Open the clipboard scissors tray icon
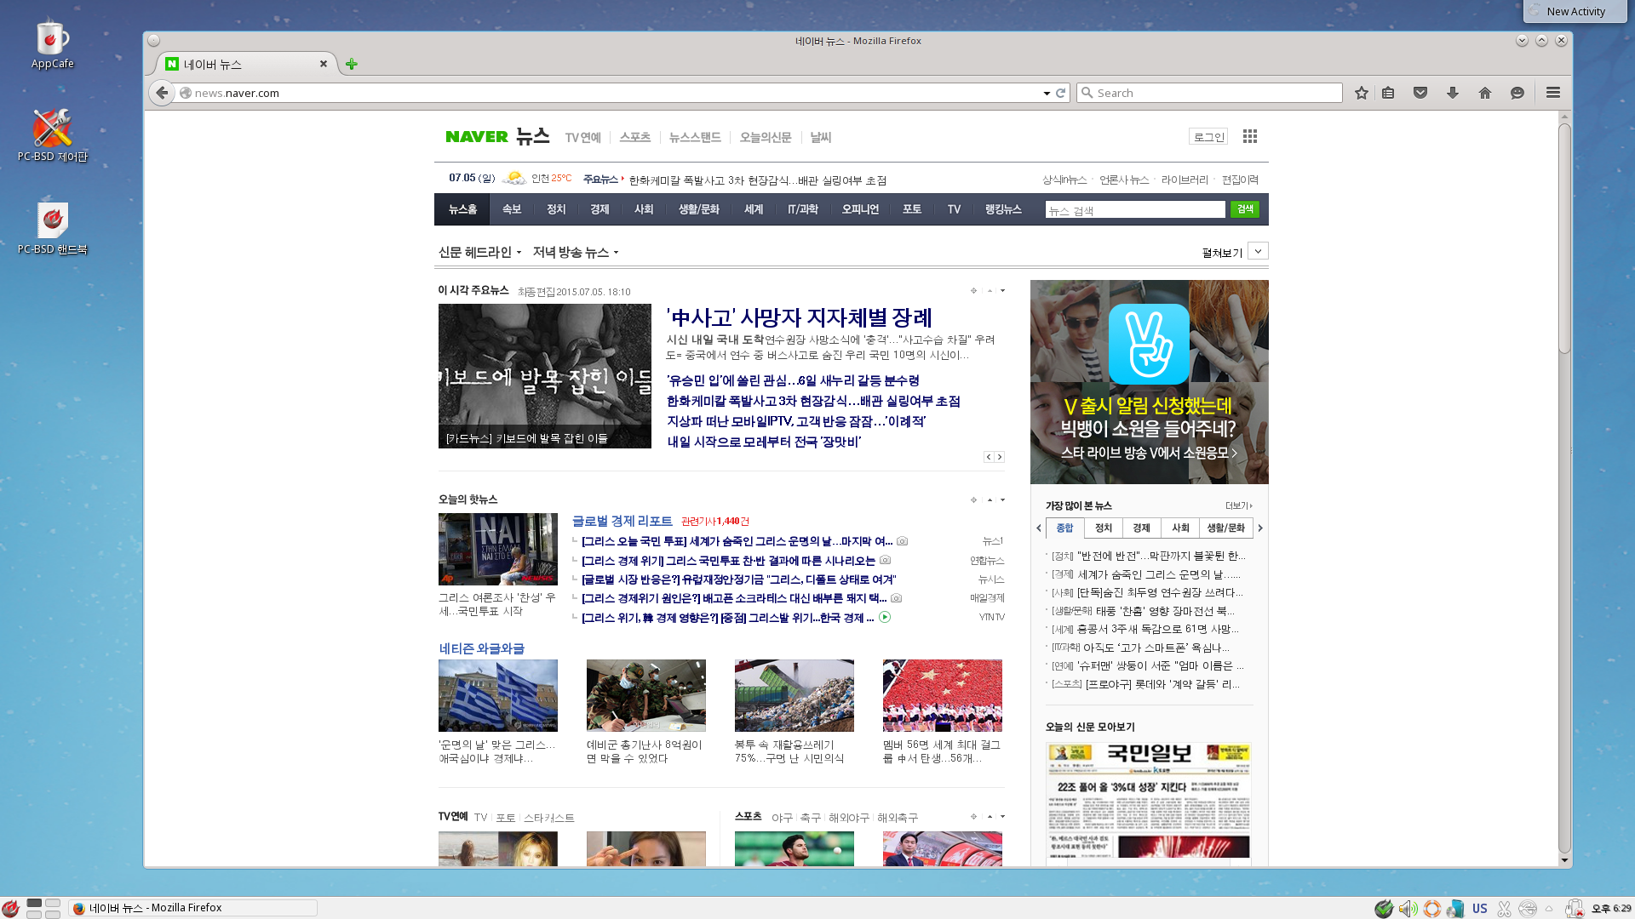 coord(1504,909)
